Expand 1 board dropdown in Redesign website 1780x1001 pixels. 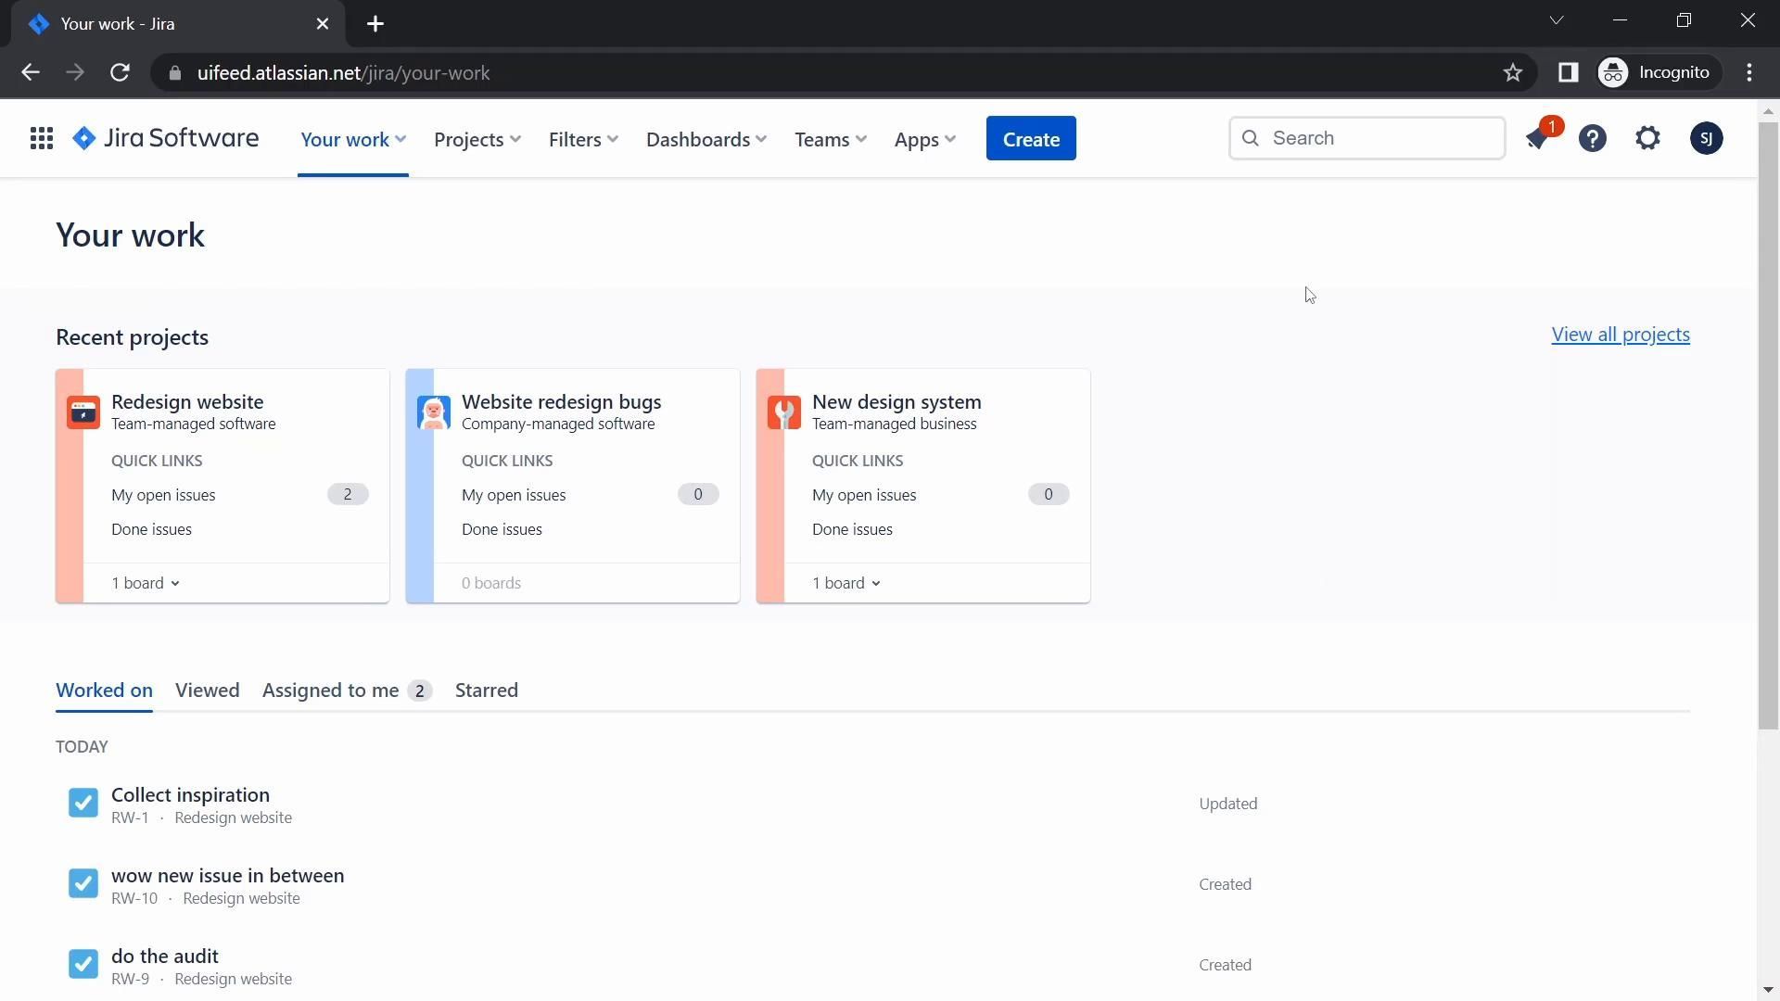[x=146, y=583]
